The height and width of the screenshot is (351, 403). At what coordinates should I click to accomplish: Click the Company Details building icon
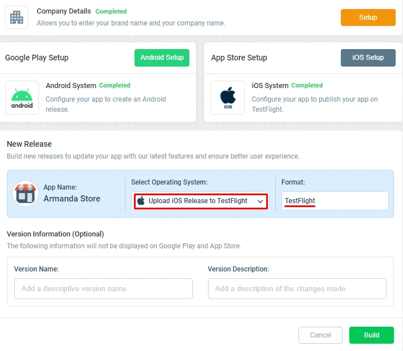(x=17, y=17)
